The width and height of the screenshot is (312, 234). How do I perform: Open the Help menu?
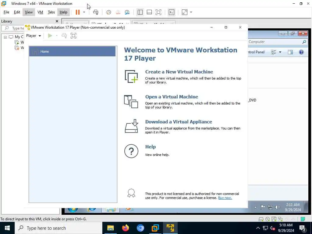point(63,12)
